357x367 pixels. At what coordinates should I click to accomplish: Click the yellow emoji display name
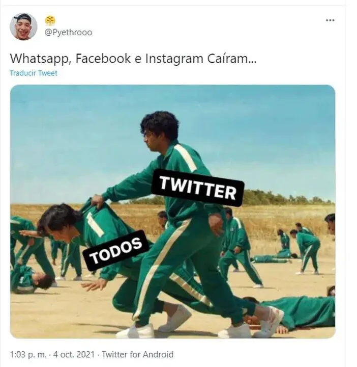pos(50,20)
